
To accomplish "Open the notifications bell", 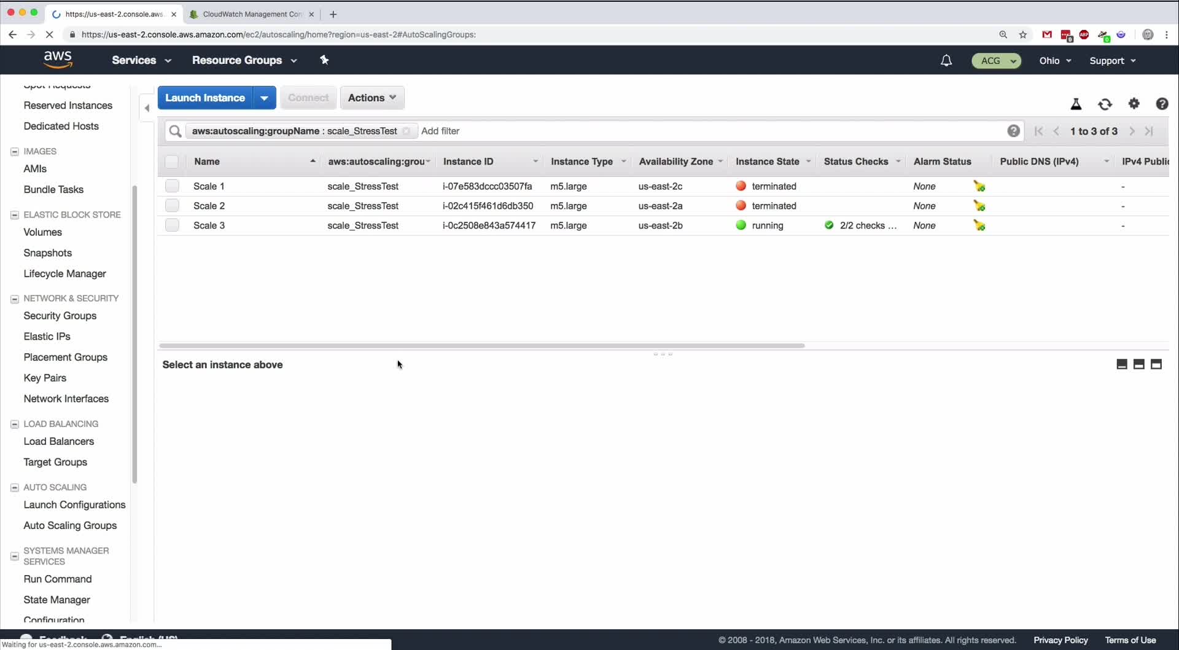I will pyautogui.click(x=946, y=60).
